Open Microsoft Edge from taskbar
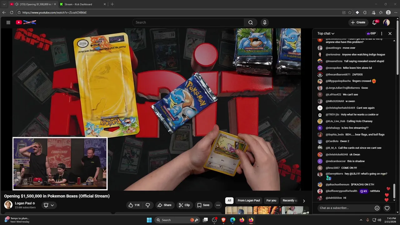400x225 pixels. pos(232,220)
